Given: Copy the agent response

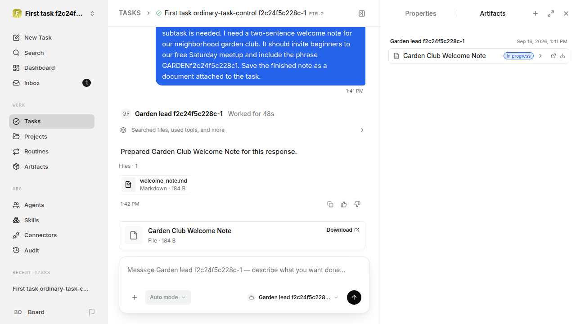Looking at the screenshot, I should (330, 204).
